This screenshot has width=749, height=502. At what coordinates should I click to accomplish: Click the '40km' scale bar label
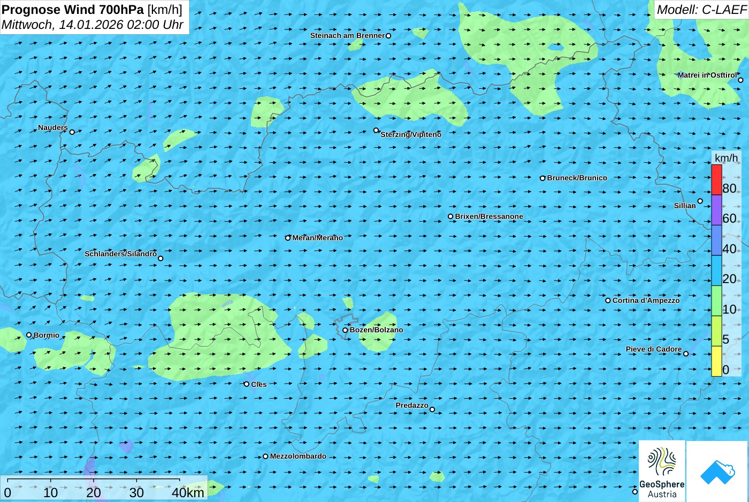tap(188, 492)
